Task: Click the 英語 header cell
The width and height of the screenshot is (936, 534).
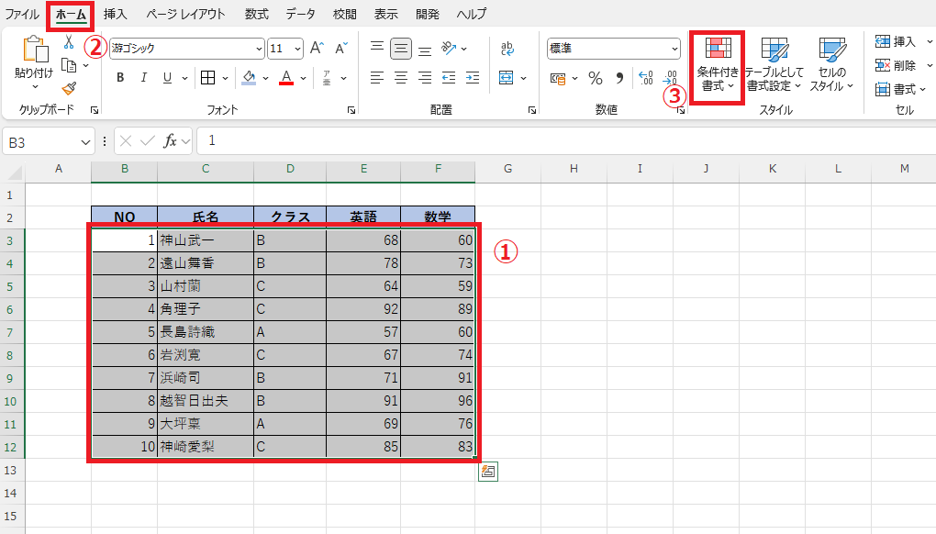Action: (363, 217)
